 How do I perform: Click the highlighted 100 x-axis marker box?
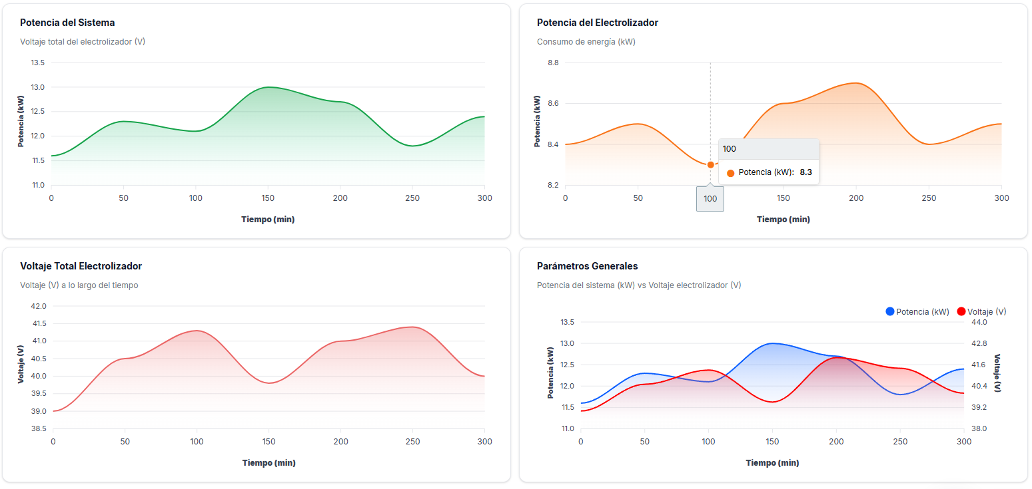pyautogui.click(x=710, y=198)
